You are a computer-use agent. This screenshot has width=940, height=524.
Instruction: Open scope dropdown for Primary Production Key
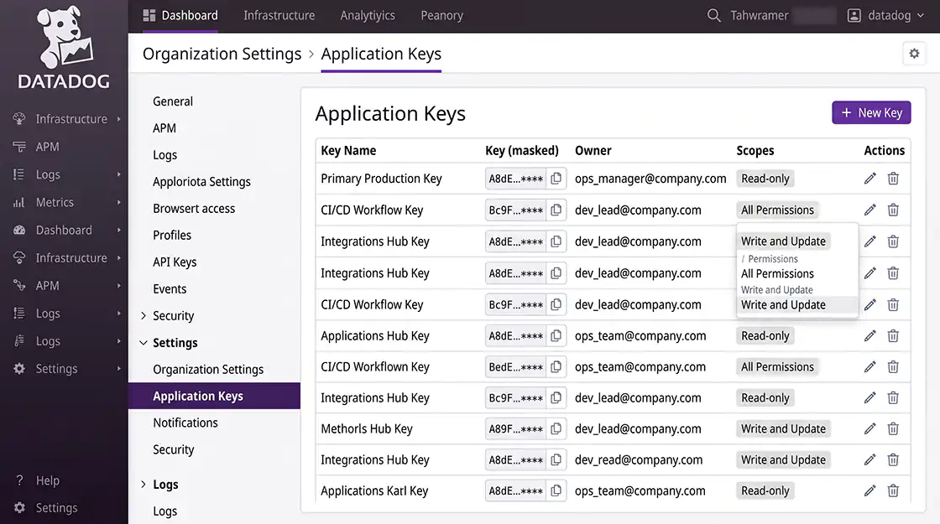(765, 179)
